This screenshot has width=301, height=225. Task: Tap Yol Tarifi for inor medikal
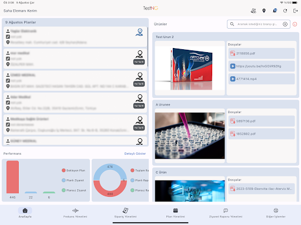[139, 62]
